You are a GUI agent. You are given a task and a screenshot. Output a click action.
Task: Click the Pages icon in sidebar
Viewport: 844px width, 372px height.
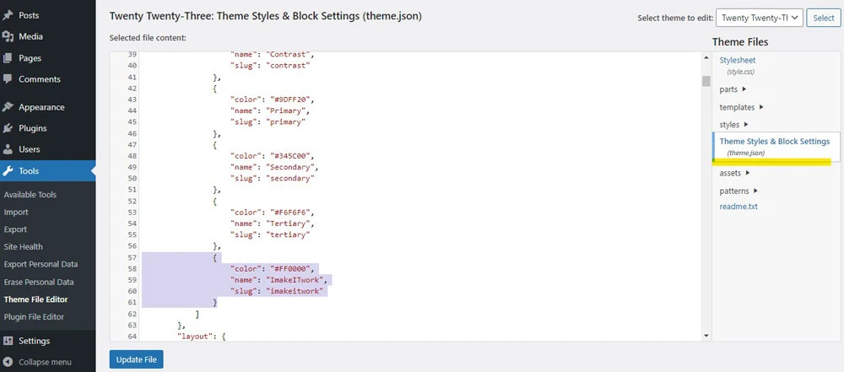pyautogui.click(x=8, y=58)
